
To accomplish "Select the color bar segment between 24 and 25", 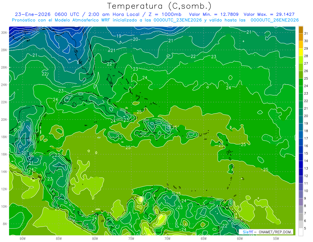I will 301,82.
